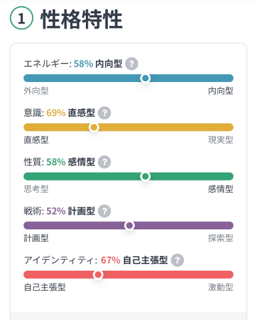Click the purple 戦術 slider handle
Image resolution: width=257 pixels, height=320 pixels.
coord(129,225)
